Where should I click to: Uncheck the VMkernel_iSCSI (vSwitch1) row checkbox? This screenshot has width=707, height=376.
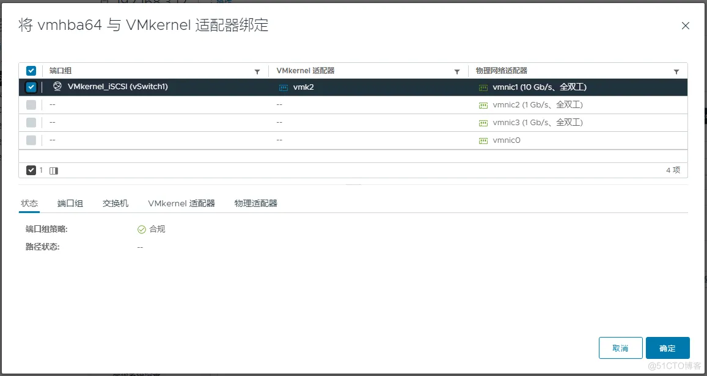pos(31,87)
